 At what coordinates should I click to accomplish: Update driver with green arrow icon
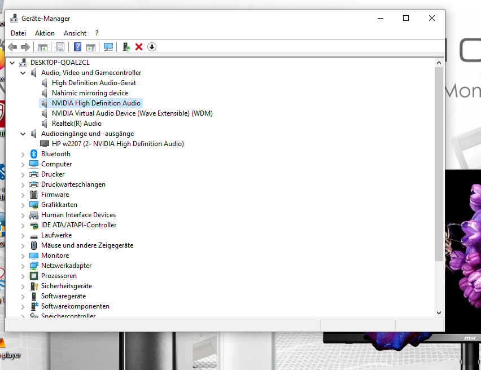126,47
